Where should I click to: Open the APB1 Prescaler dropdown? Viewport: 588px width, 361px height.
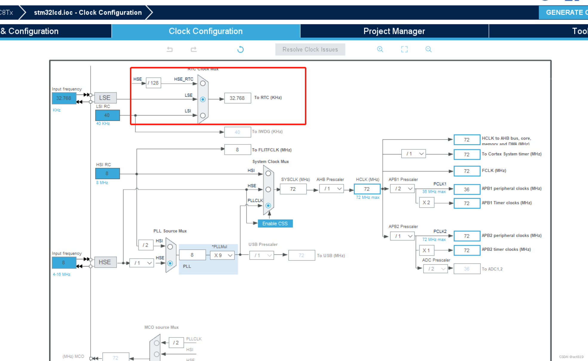tap(403, 189)
